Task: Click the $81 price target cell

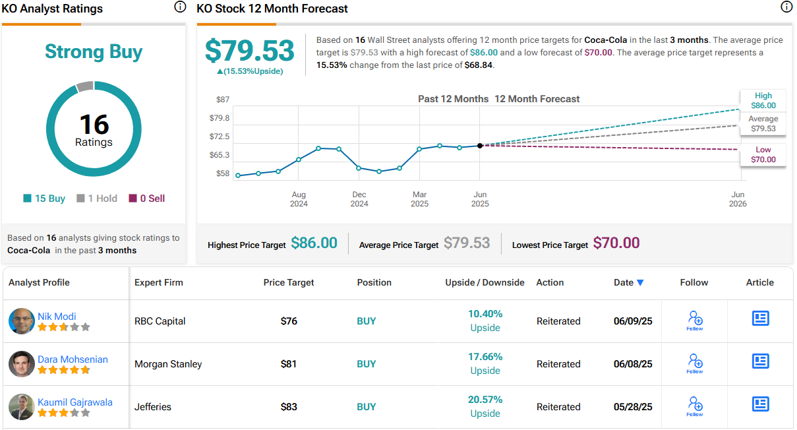Action: (289, 364)
